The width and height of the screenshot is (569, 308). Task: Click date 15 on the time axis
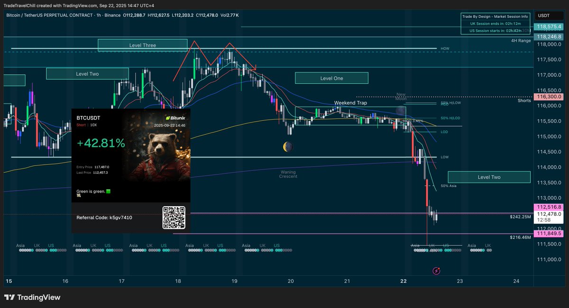click(9, 281)
